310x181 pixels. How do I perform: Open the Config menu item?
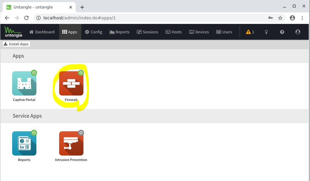(93, 32)
